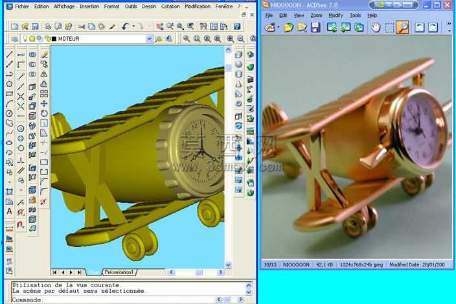This screenshot has width=456, height=304.
Task: Switch to the Présentation1 layout tab
Action: 119,272
